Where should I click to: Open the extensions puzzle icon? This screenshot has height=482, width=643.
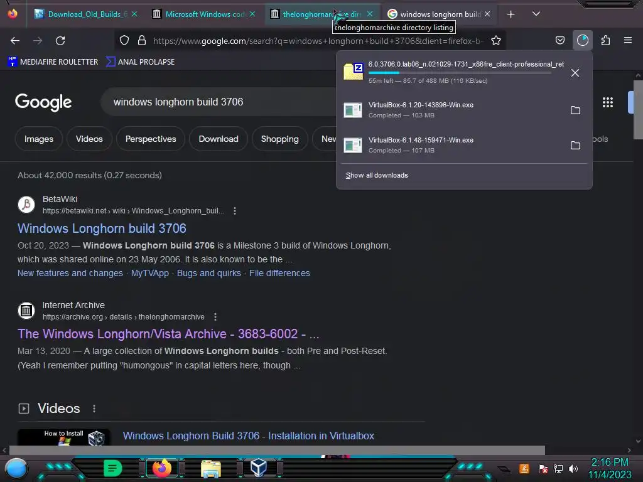pos(605,40)
